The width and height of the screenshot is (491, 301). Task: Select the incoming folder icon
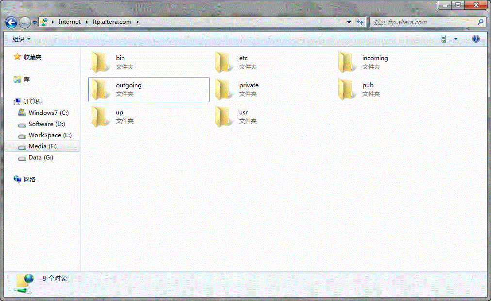pyautogui.click(x=346, y=63)
